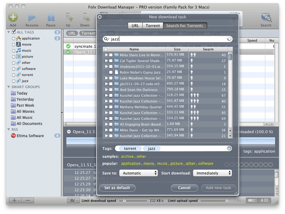
Task: Expand the tinyboxes2011-10-01 torrent row
Action: (x=106, y=66)
